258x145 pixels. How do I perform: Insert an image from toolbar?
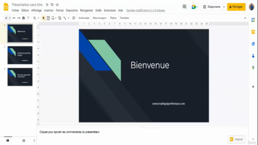pos(53,18)
